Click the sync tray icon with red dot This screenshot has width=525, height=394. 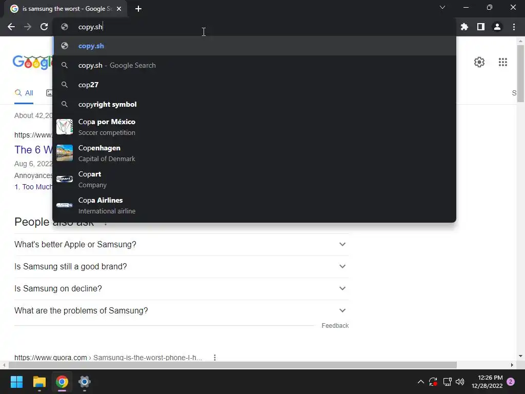(433, 382)
